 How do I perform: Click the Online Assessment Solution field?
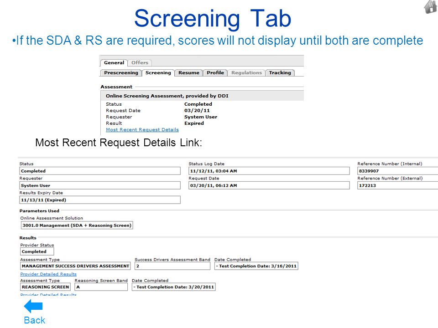click(x=77, y=225)
